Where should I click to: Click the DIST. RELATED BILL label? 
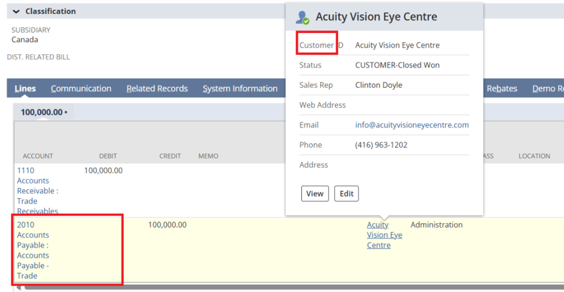tap(39, 57)
